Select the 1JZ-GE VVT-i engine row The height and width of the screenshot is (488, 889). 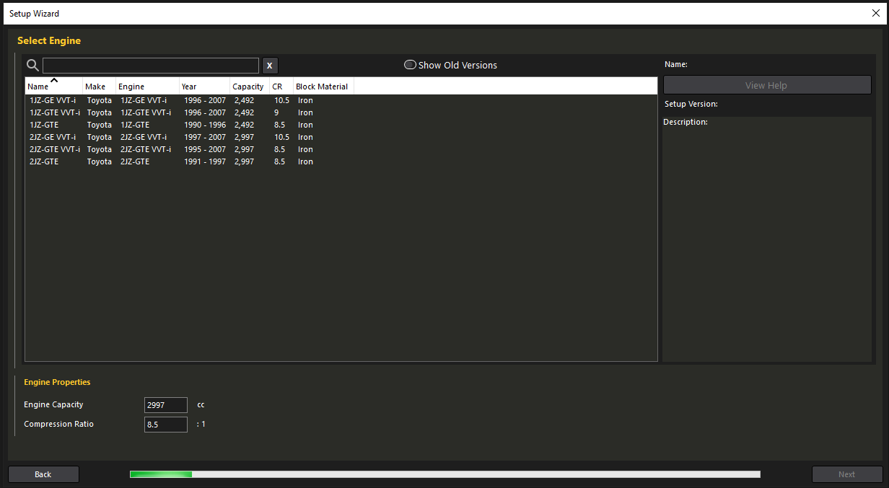point(53,100)
